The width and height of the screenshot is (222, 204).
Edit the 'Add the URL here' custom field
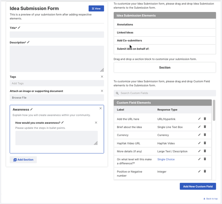tap(199, 119)
